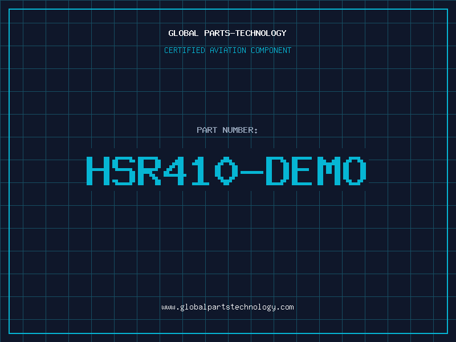The width and height of the screenshot is (456, 342).
Task: Click the PART NUMBER: label
Action: pos(227,130)
